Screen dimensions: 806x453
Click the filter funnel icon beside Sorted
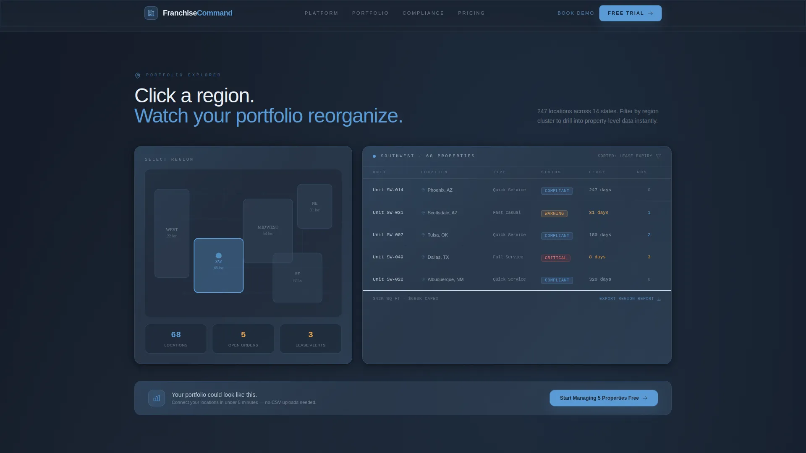pyautogui.click(x=658, y=156)
